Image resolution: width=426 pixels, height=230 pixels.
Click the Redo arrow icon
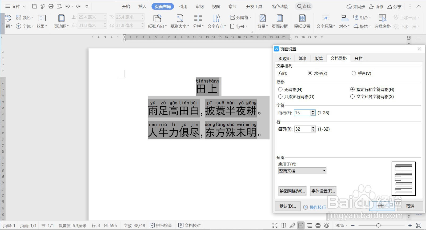click(x=78, y=6)
